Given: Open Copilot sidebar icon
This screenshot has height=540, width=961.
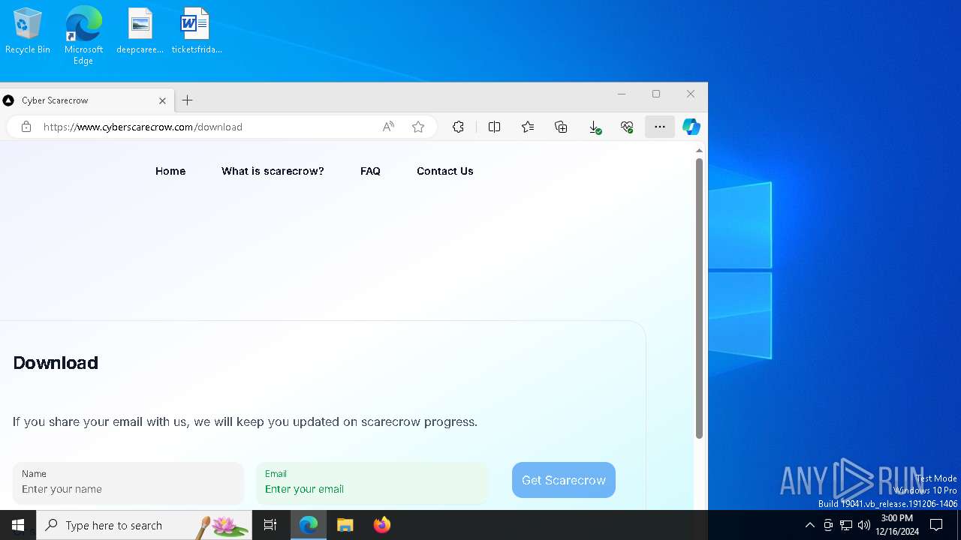Looking at the screenshot, I should pos(691,127).
